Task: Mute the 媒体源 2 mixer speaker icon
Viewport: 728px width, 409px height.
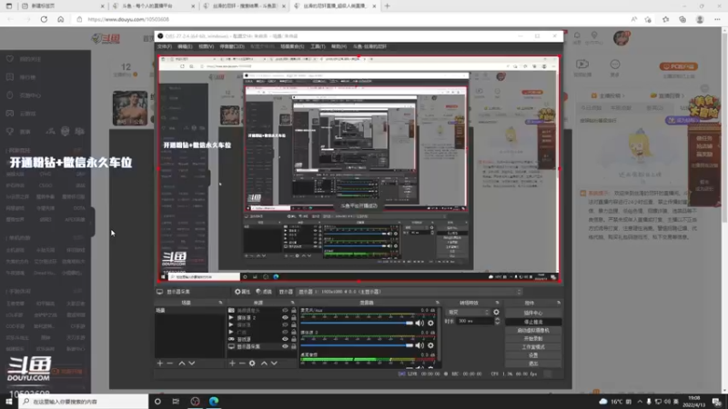Action: coord(420,345)
